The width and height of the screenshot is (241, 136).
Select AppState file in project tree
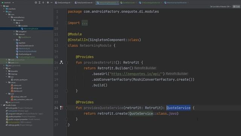tap(22, 43)
